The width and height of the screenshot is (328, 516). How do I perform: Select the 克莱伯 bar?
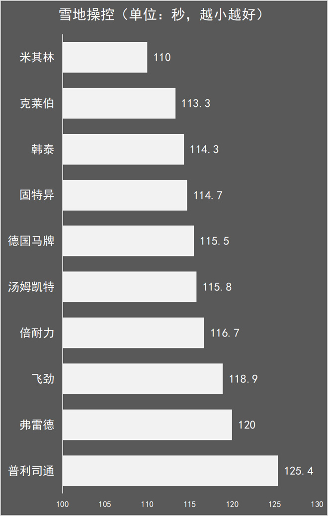[119, 103]
